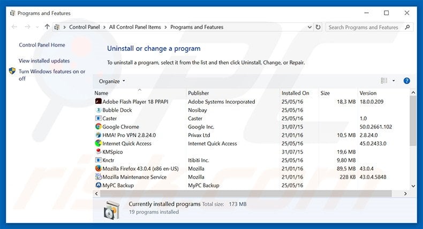The width and height of the screenshot is (423, 229).
Task: Click the vertical scrollbar thumb
Action: tap(413, 120)
